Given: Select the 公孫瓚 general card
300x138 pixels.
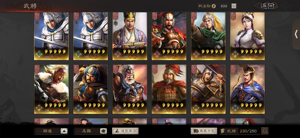Looking at the screenshot, I should pyautogui.click(x=51, y=89).
